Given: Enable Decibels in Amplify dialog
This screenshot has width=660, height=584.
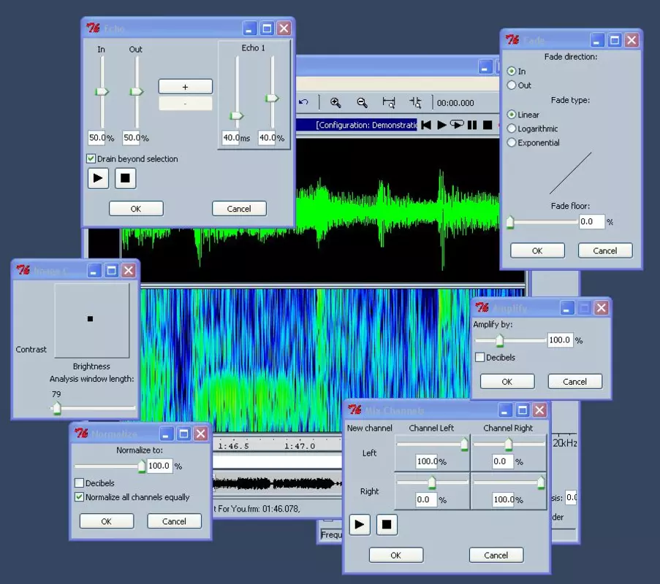Looking at the screenshot, I should click(x=479, y=357).
